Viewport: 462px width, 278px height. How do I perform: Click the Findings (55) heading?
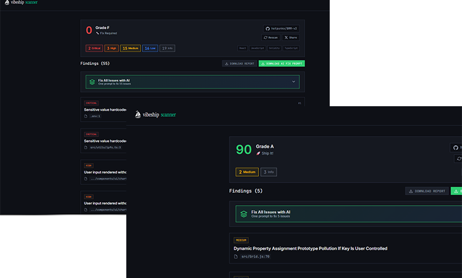pos(95,63)
